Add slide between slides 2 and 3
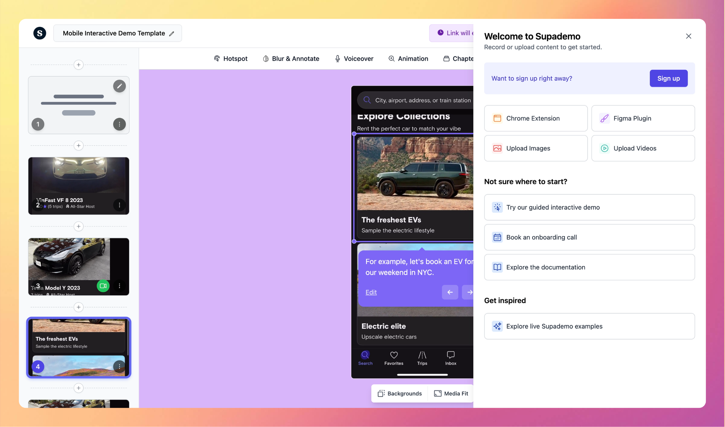Screen dimensions: 725x427 (x=79, y=226)
